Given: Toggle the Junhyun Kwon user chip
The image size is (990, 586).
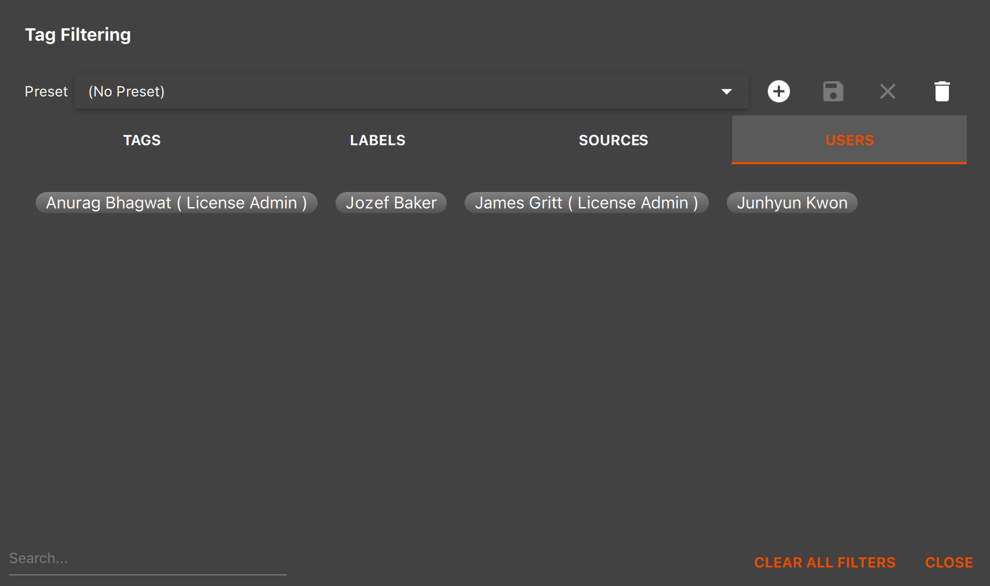Looking at the screenshot, I should (x=792, y=203).
